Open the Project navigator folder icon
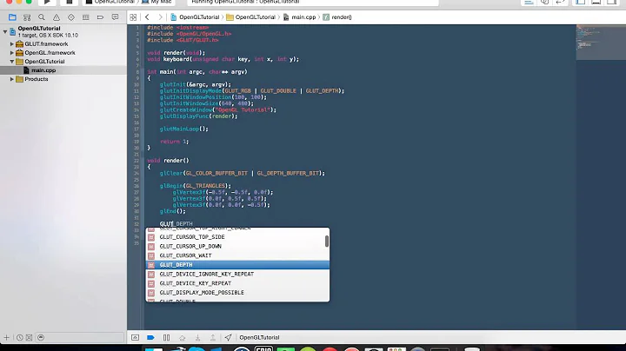This screenshot has height=351, width=626. [12, 17]
